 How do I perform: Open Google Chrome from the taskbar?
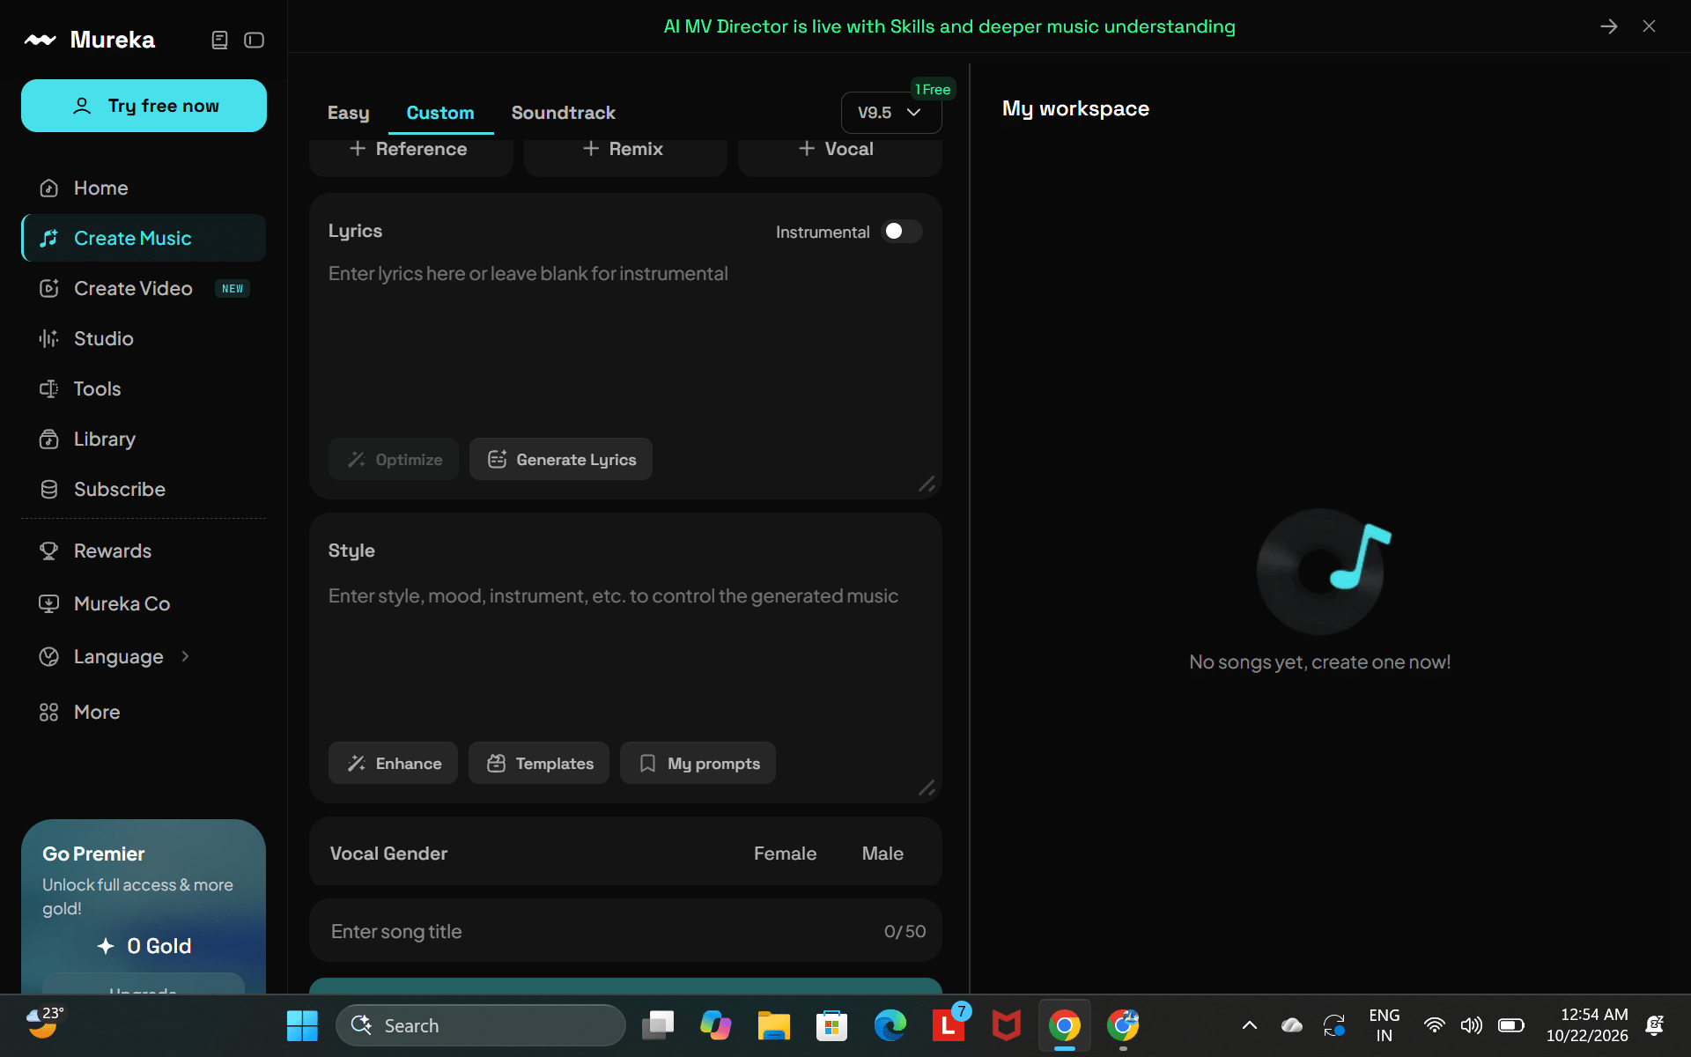pos(1065,1025)
